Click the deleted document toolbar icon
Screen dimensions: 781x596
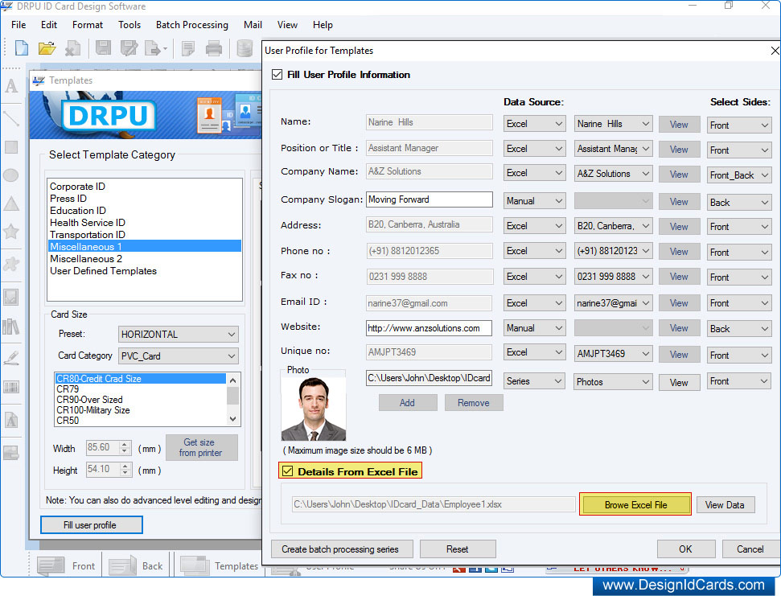[x=72, y=48]
